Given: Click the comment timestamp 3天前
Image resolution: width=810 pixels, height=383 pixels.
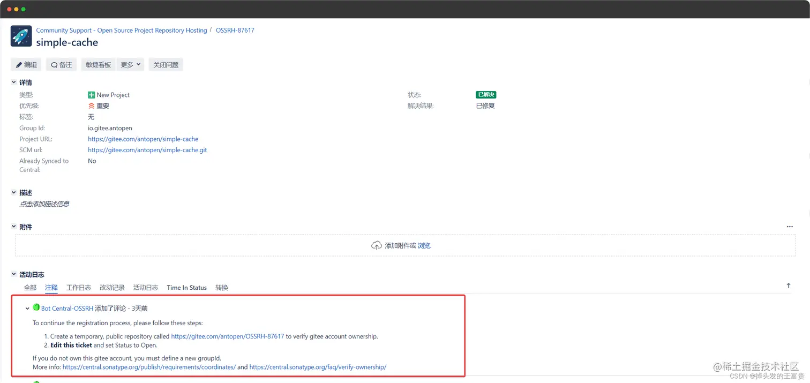Looking at the screenshot, I should point(140,309).
